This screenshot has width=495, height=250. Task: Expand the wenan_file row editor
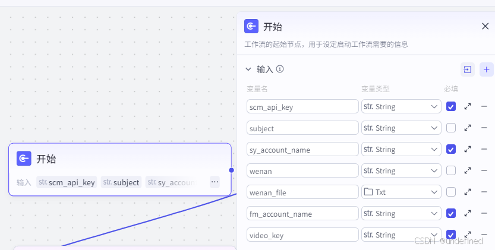468,192
